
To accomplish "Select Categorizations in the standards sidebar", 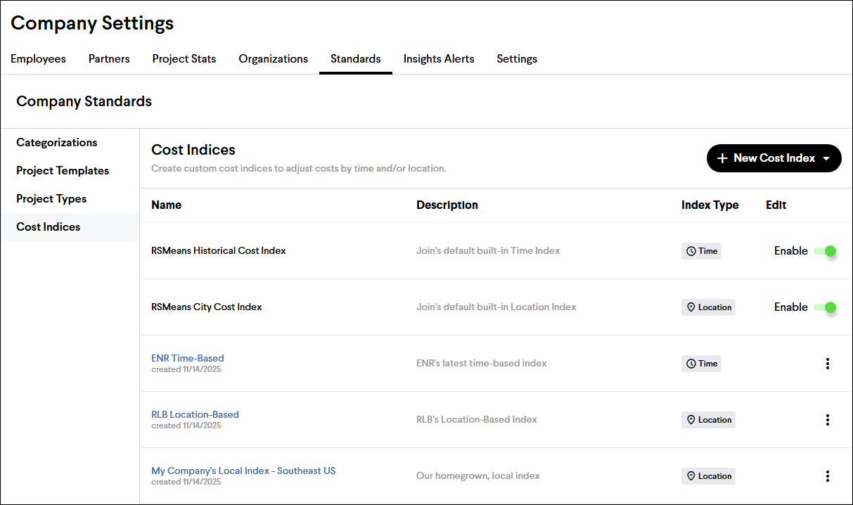I will pos(57,143).
